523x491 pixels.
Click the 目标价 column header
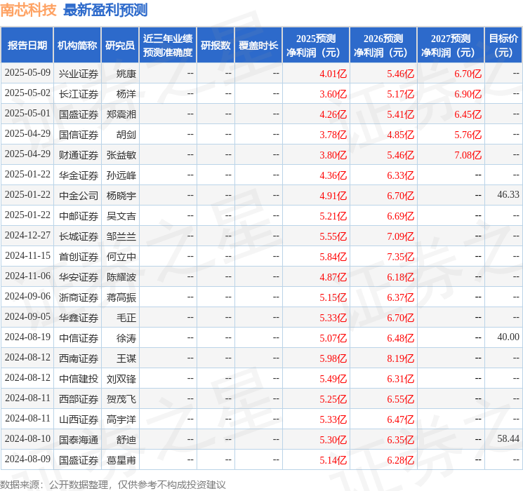503,45
